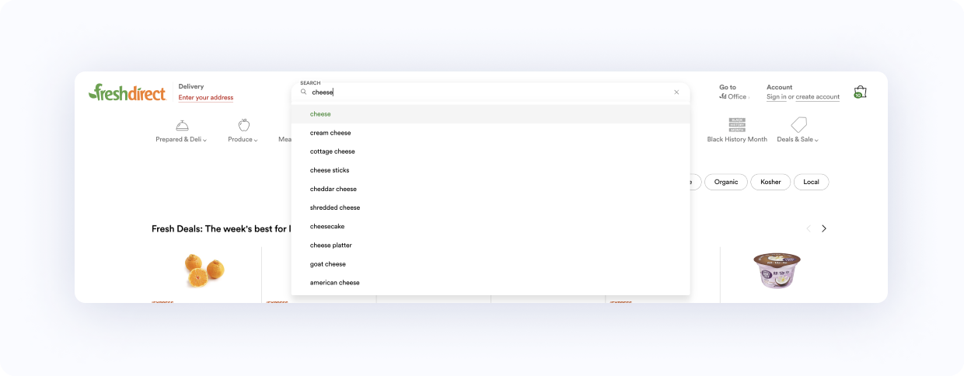Expand the Go to FD Office dropdown
Screen dimensions: 964x376
[x=735, y=97]
